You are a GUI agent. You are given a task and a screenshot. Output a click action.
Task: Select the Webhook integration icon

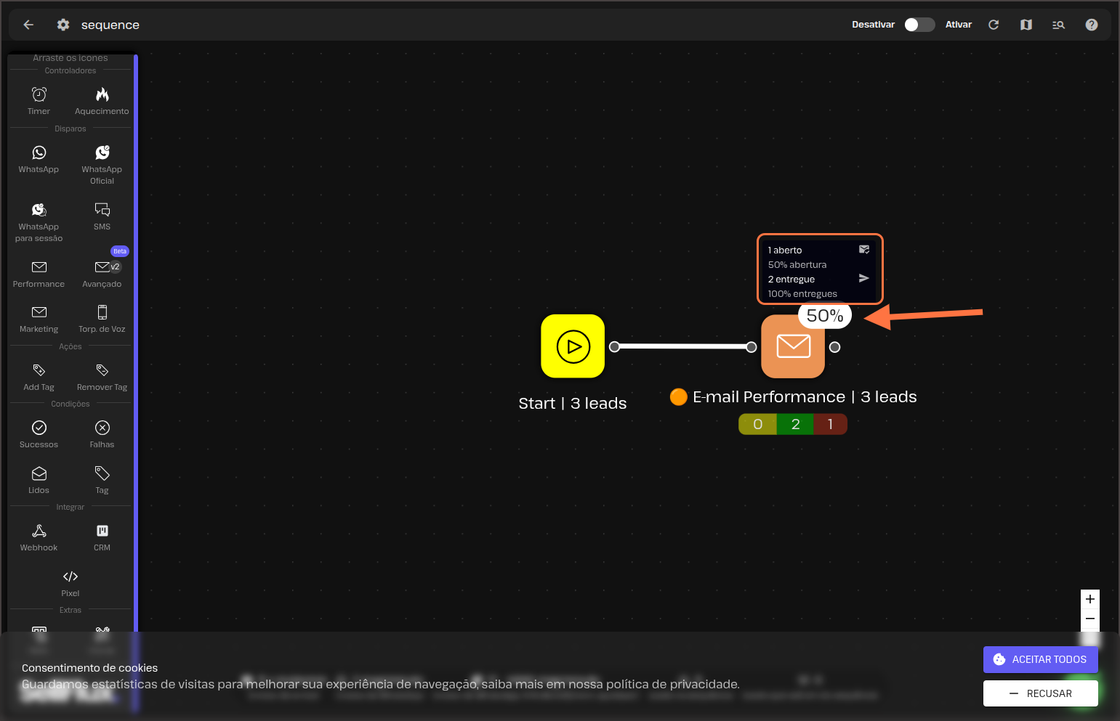click(x=39, y=531)
